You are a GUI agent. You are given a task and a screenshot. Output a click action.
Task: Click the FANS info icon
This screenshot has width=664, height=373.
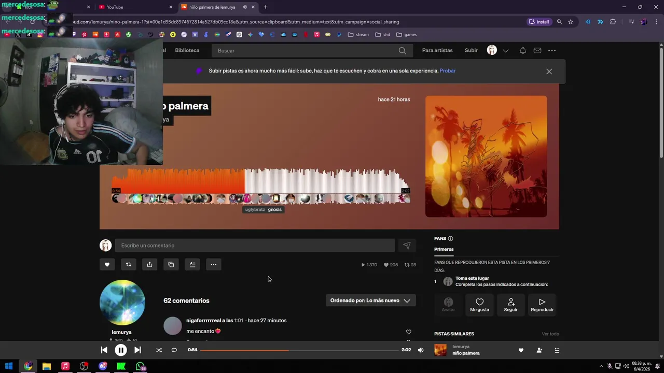click(450, 238)
